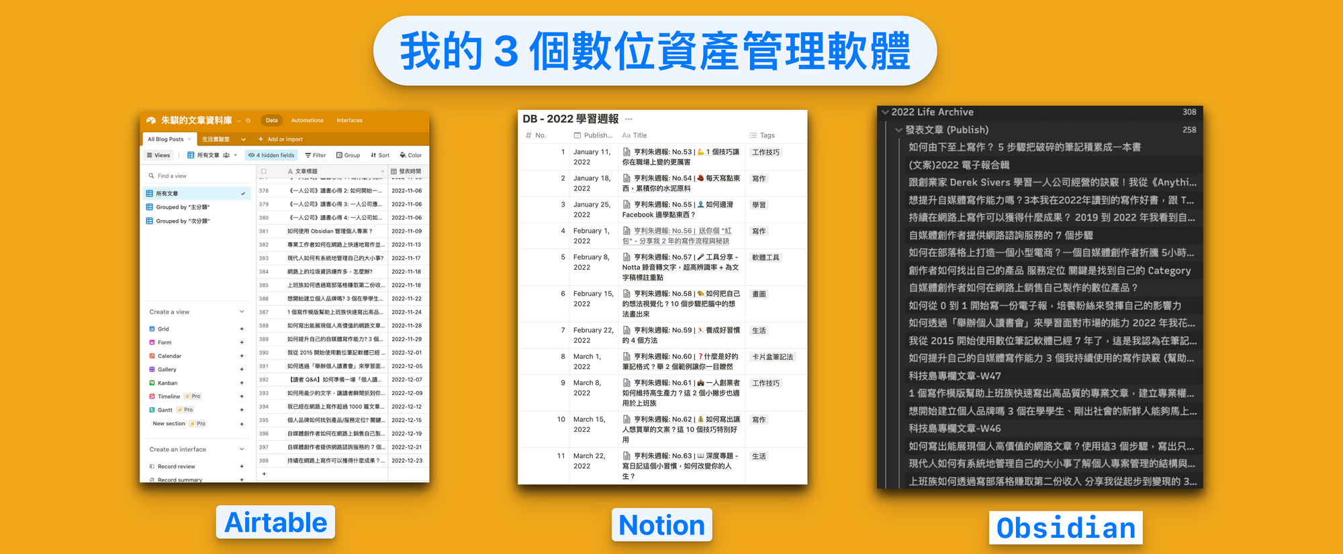Image resolution: width=1343 pixels, height=554 pixels.
Task: Click plus icon next to New section
Action: (242, 424)
